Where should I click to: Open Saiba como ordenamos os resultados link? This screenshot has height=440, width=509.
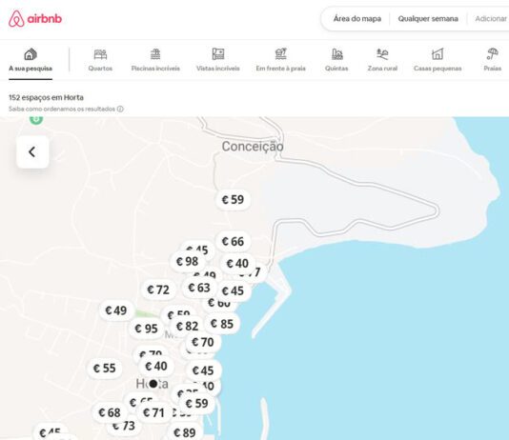tap(62, 109)
